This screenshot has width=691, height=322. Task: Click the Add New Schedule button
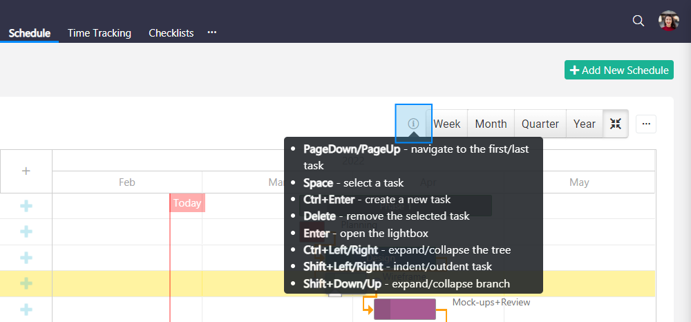click(x=618, y=70)
